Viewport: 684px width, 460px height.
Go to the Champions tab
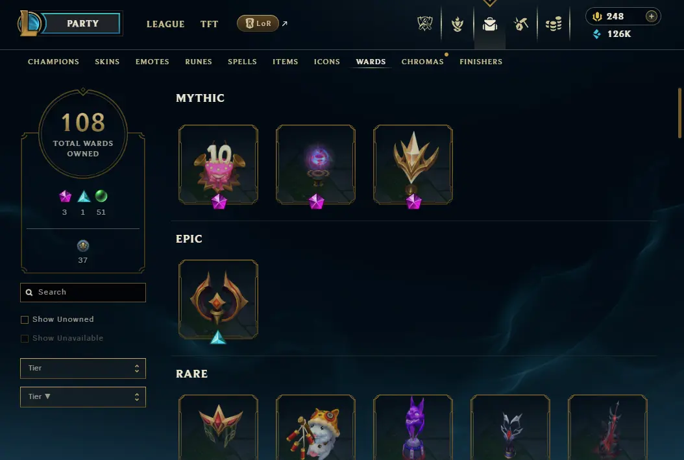pyautogui.click(x=54, y=62)
